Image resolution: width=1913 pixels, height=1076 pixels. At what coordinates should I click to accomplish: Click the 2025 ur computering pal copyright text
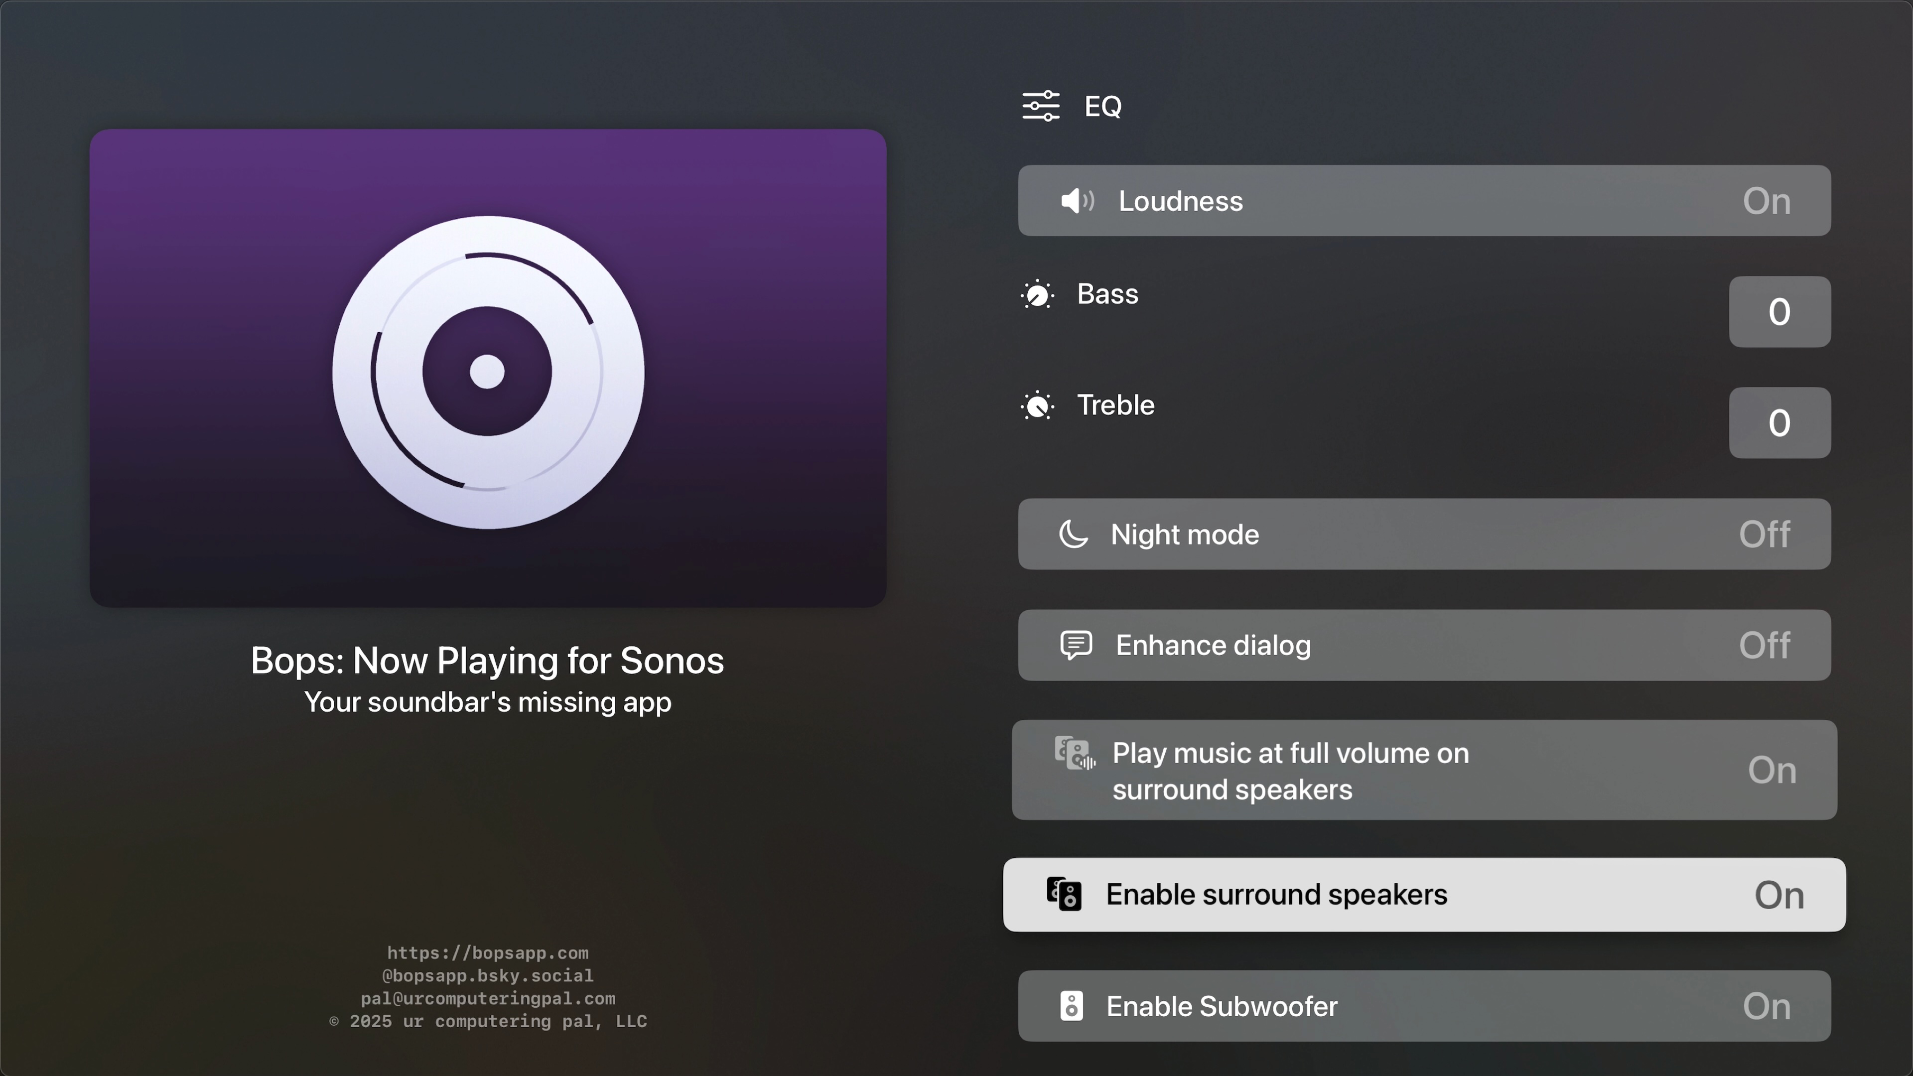coord(488,1021)
